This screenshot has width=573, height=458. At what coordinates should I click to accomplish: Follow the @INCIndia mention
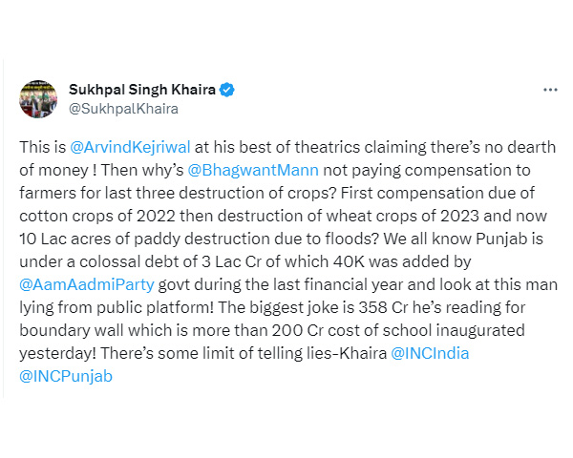pyautogui.click(x=430, y=353)
